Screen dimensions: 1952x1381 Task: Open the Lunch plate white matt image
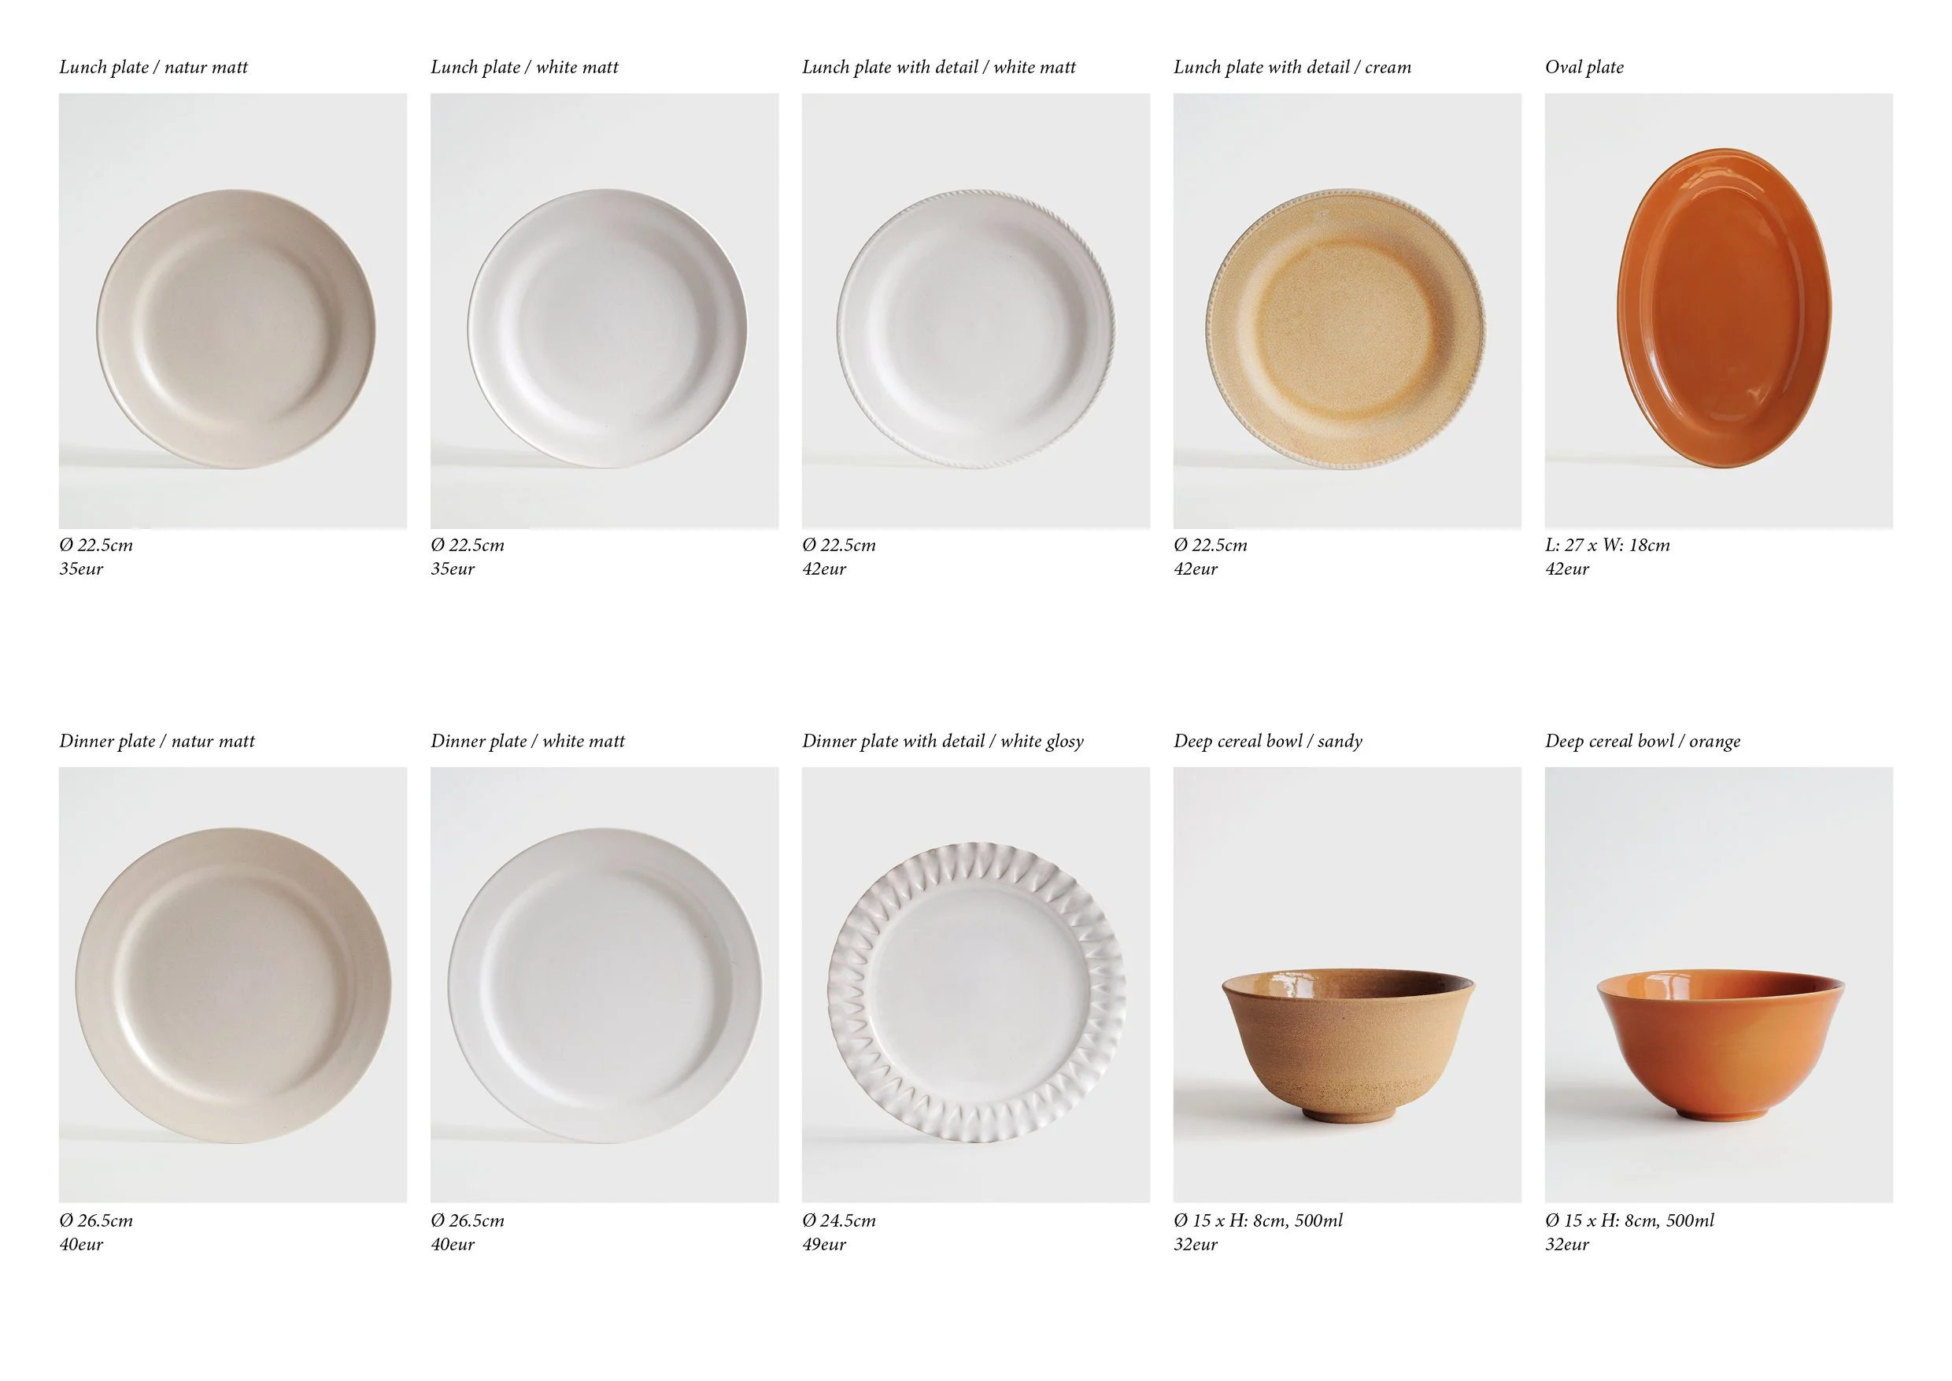pos(604,311)
